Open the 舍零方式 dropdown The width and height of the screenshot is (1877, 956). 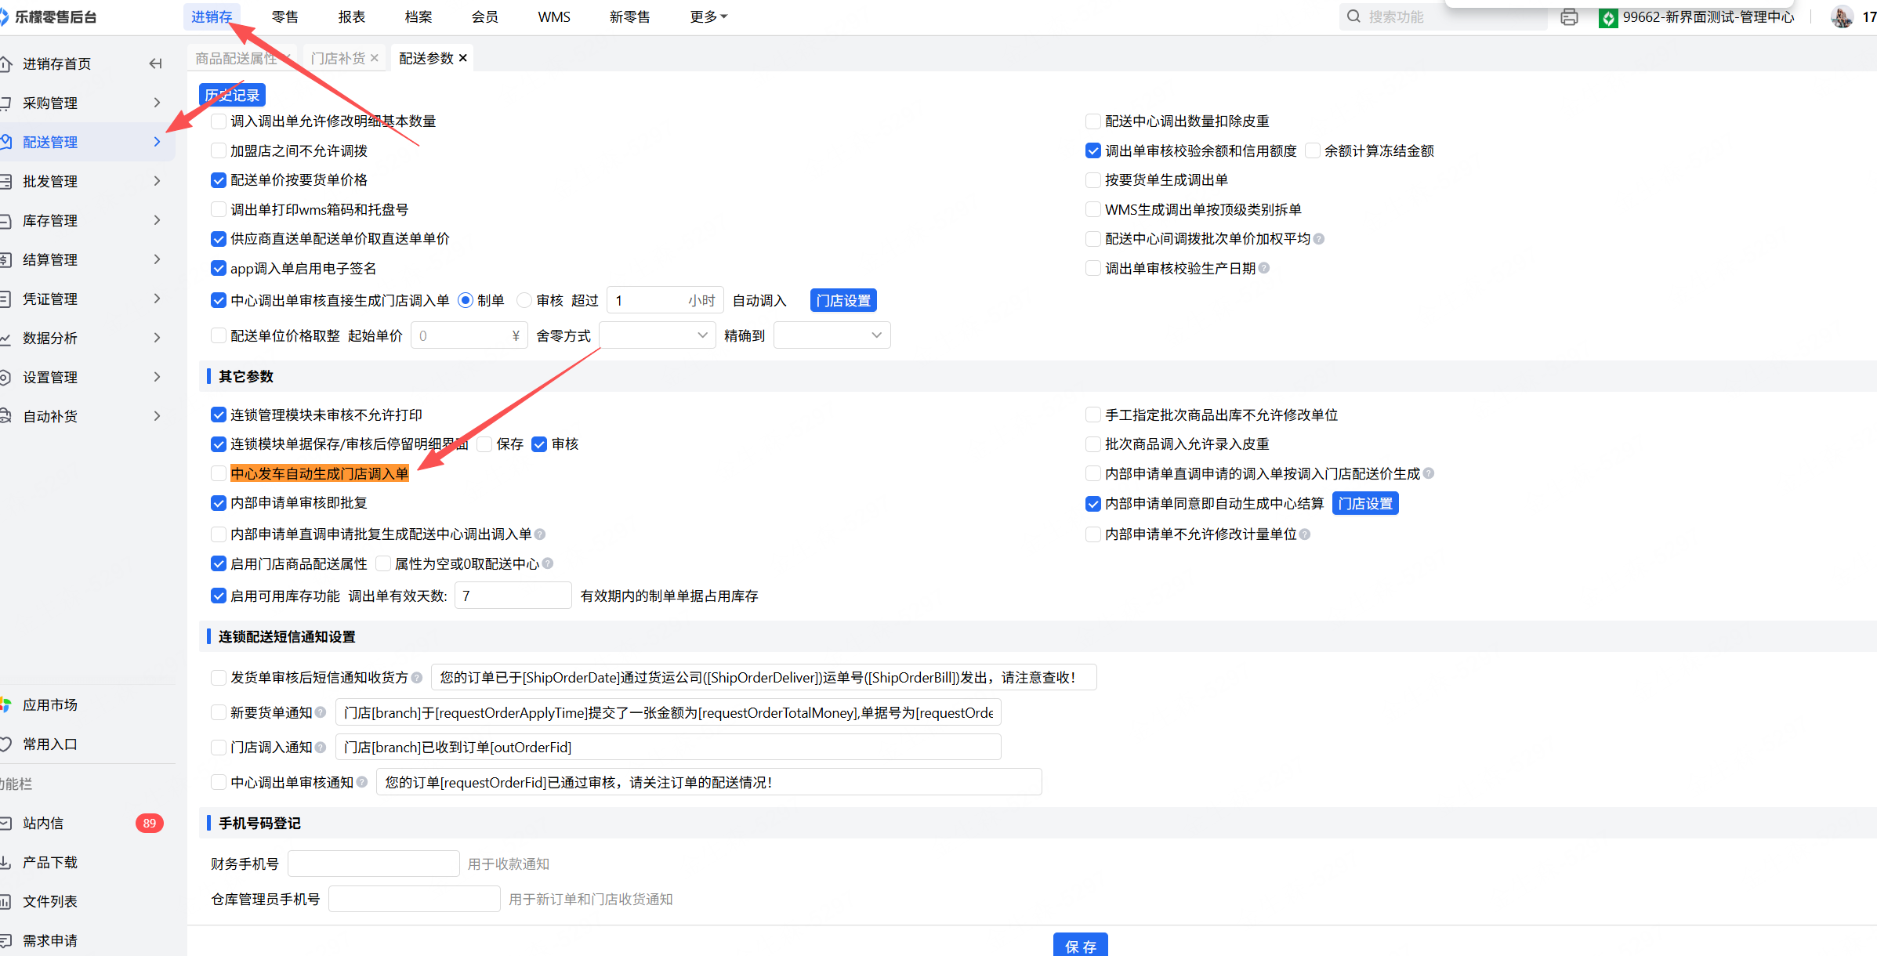click(x=657, y=335)
